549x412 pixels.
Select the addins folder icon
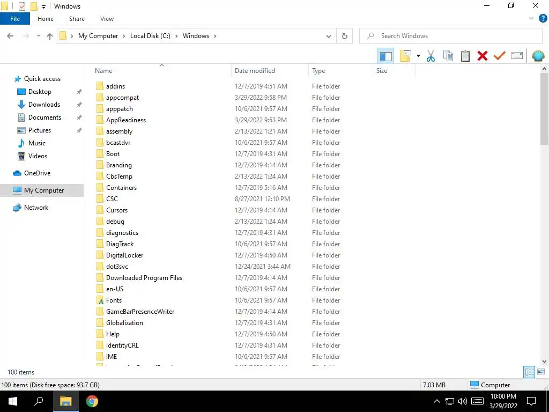point(100,86)
